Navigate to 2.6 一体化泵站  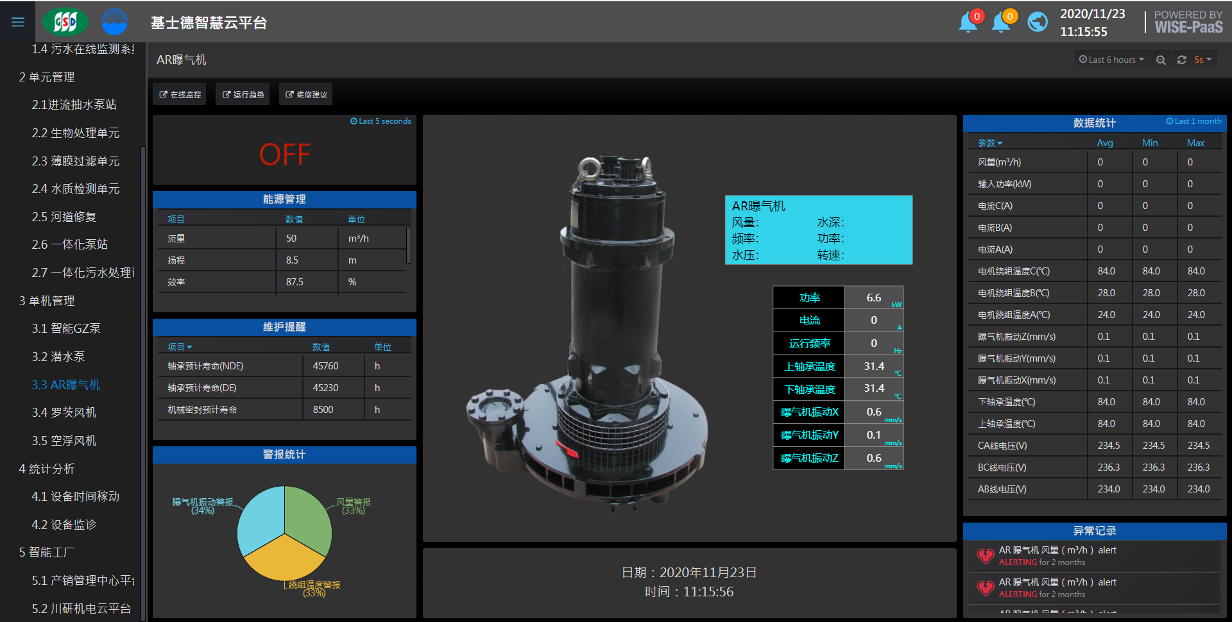tap(70, 244)
